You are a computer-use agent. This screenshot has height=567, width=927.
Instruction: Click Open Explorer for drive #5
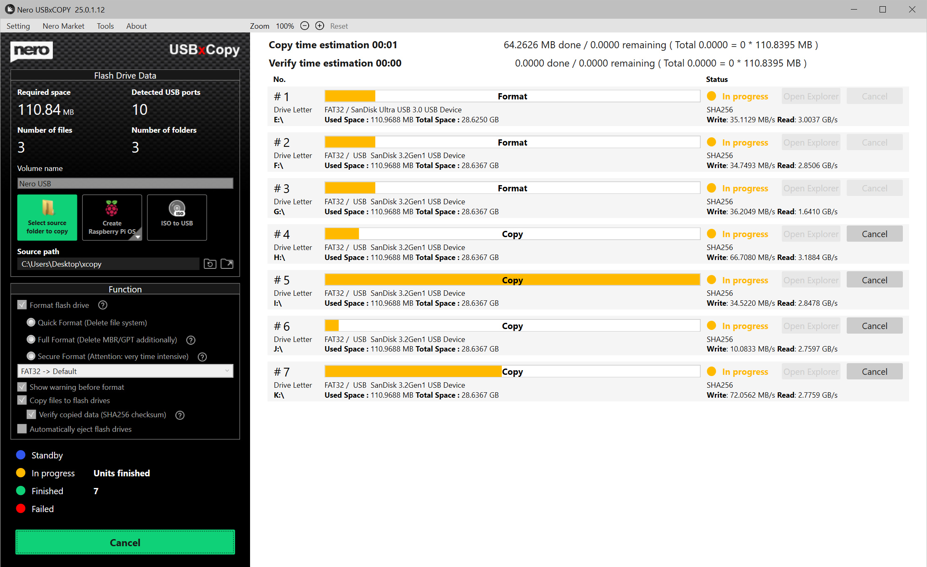coord(811,280)
